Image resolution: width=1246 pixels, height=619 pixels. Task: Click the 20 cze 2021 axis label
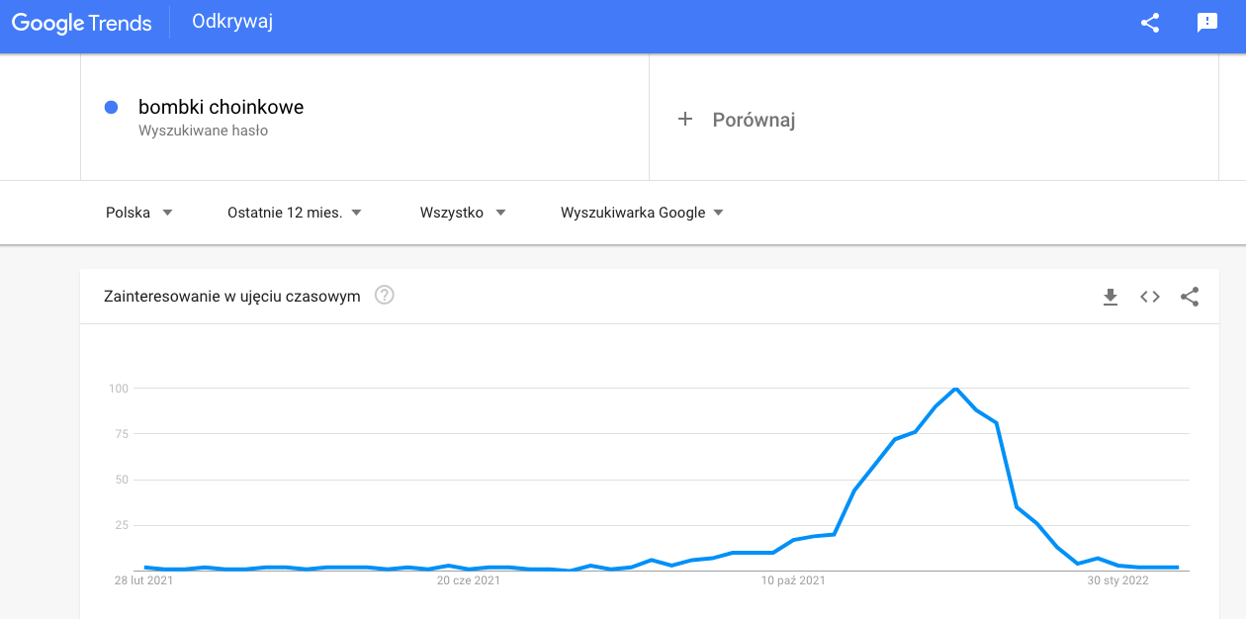click(469, 580)
